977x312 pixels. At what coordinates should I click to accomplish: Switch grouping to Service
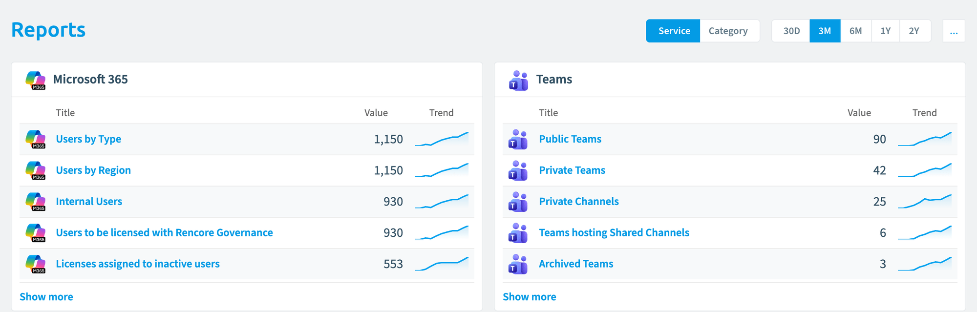pos(673,31)
